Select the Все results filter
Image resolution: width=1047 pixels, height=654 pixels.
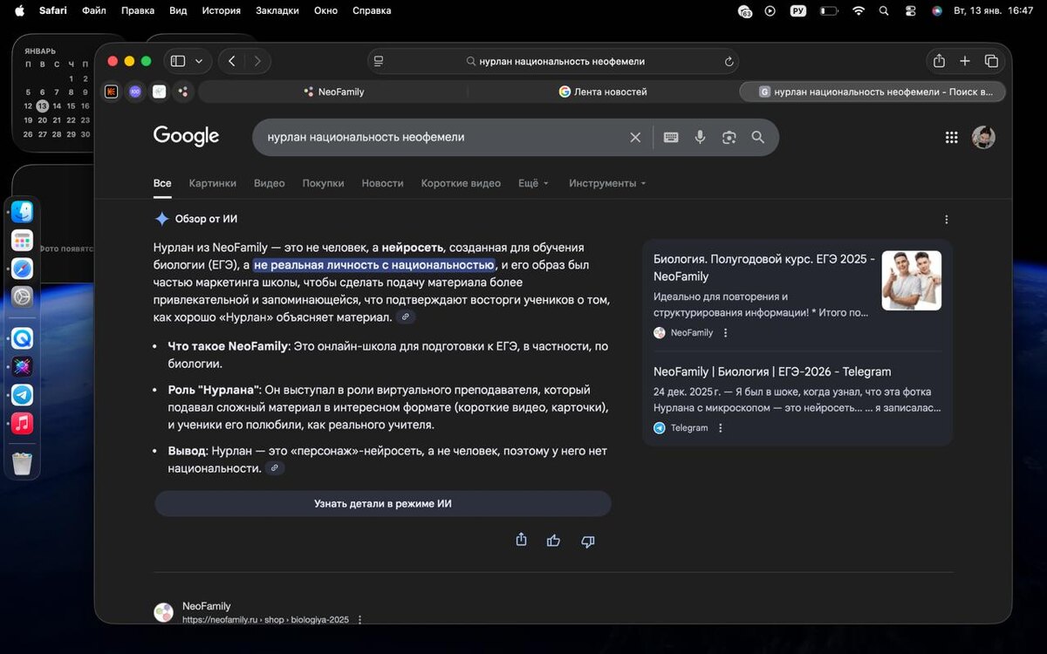tap(162, 183)
